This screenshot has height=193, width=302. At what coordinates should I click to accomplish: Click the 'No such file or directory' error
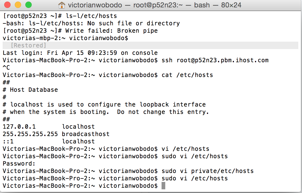(x=133, y=23)
